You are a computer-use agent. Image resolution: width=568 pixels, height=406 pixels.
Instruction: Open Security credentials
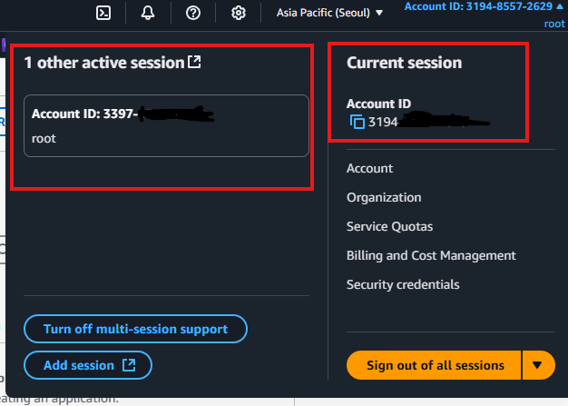(x=403, y=284)
